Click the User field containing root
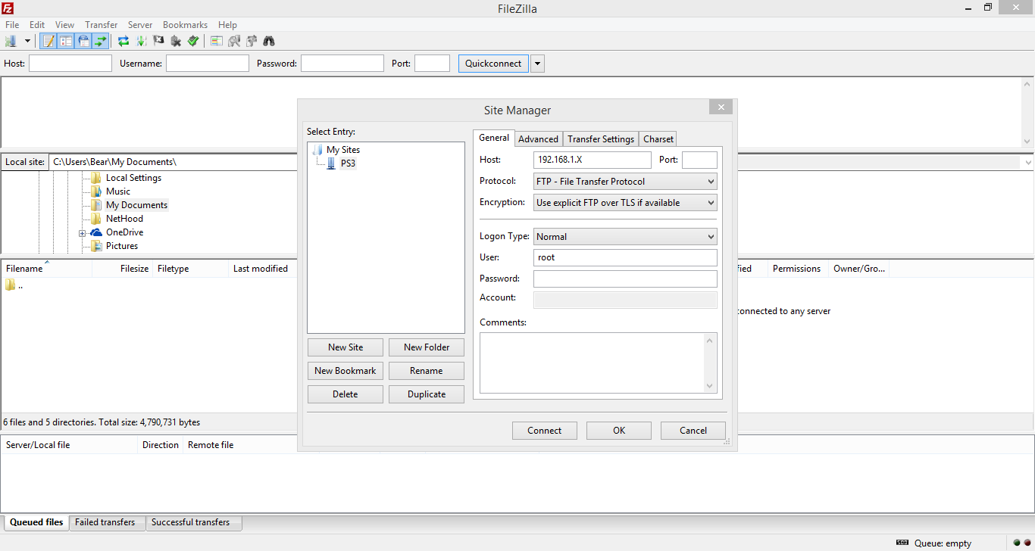The height and width of the screenshot is (551, 1035). [x=625, y=257]
